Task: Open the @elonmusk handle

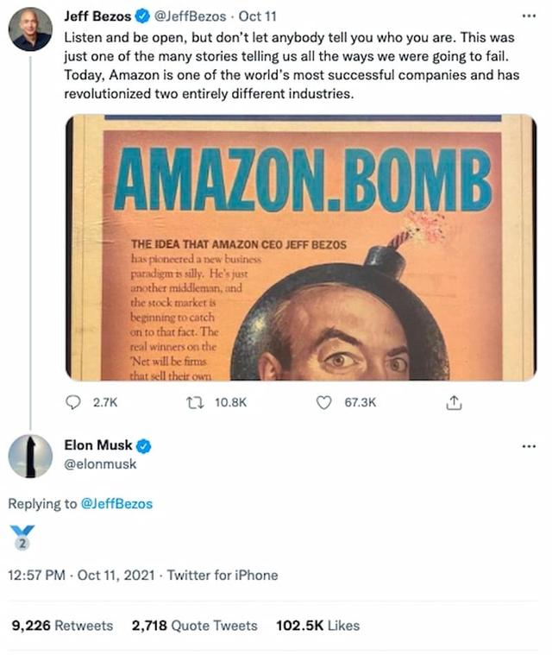Action: click(x=100, y=464)
